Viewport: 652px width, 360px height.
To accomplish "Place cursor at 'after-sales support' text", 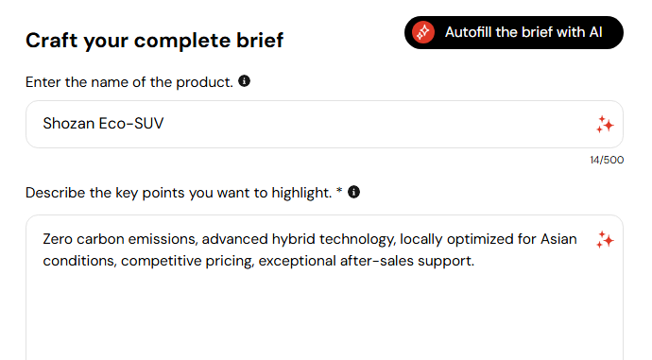I will (407, 261).
